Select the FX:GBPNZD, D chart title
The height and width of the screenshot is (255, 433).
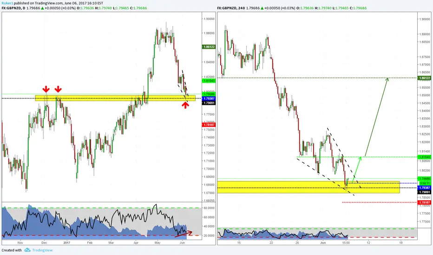(13, 8)
